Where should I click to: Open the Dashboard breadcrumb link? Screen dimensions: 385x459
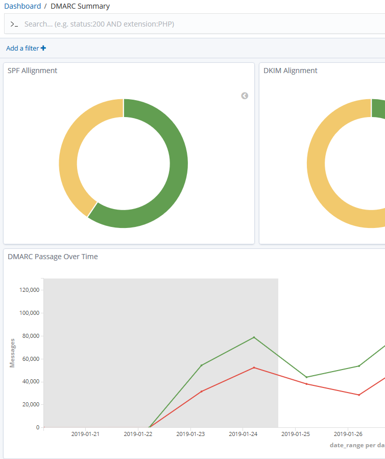[x=22, y=6]
